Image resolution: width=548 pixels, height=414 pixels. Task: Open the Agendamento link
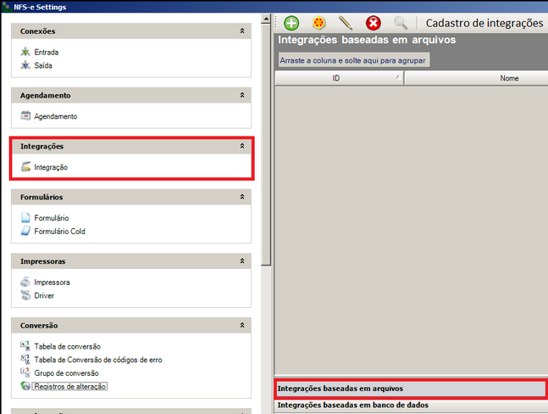(x=56, y=116)
